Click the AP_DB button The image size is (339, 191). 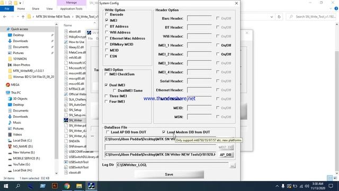click(226, 154)
